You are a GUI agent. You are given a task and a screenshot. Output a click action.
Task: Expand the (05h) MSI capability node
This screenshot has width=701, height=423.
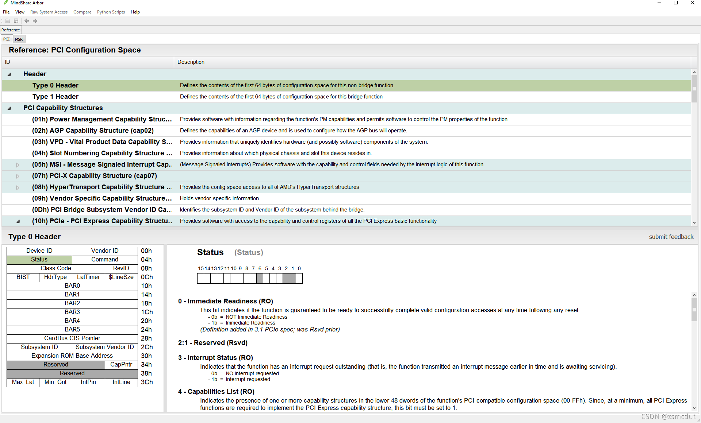click(18, 165)
